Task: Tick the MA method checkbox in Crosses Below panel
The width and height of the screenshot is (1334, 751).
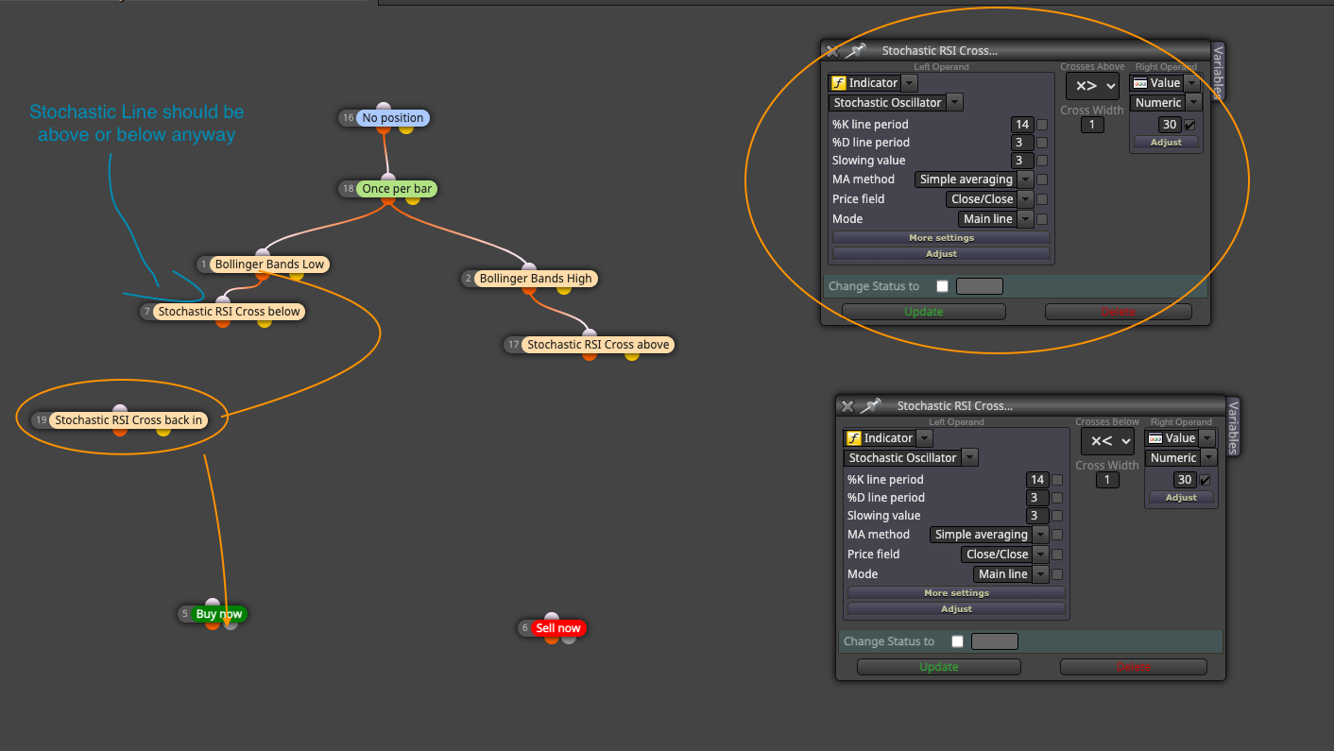Action: (1057, 535)
